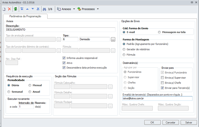Viewport: 199px width, 127px height.
Task: Select Funcionários under Agrupar por
Action: [125, 72]
